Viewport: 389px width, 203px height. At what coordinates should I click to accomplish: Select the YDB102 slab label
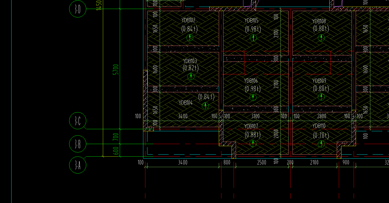188,20
